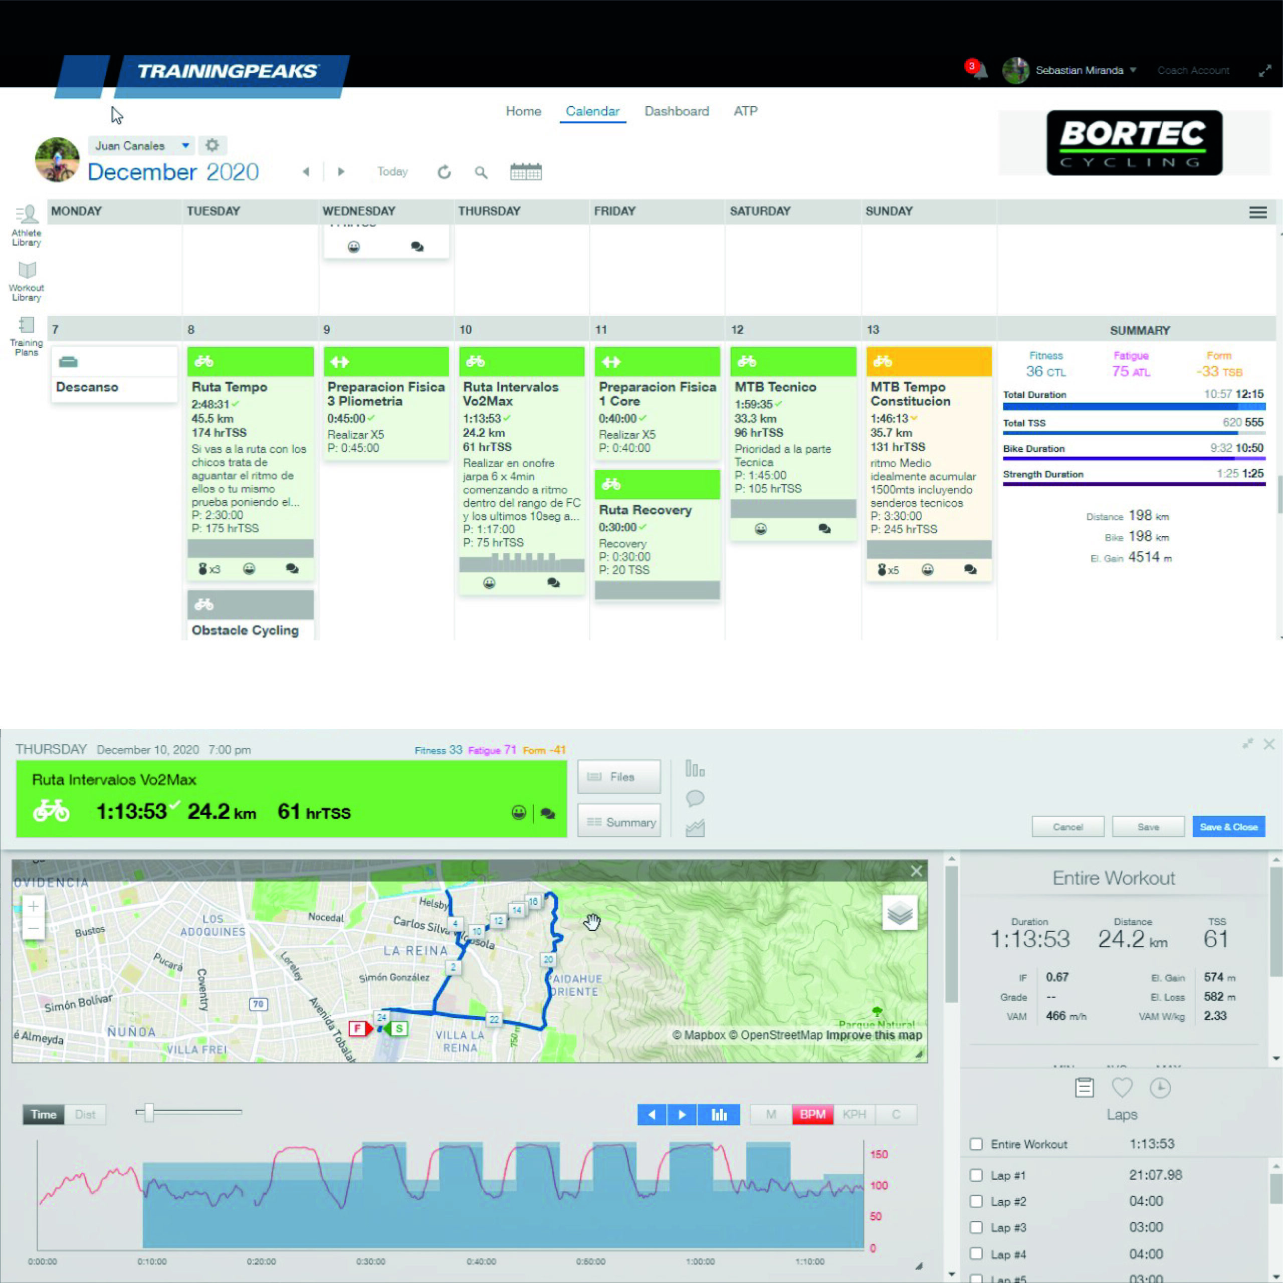Go to previous calendar month arrow
The image size is (1283, 1283).
[306, 171]
